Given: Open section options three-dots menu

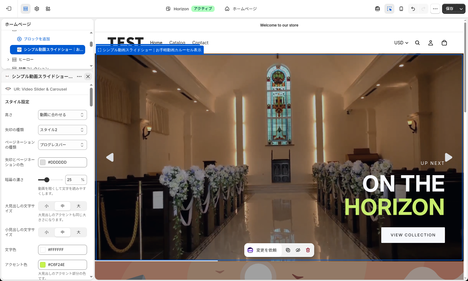Looking at the screenshot, I should pyautogui.click(x=79, y=76).
